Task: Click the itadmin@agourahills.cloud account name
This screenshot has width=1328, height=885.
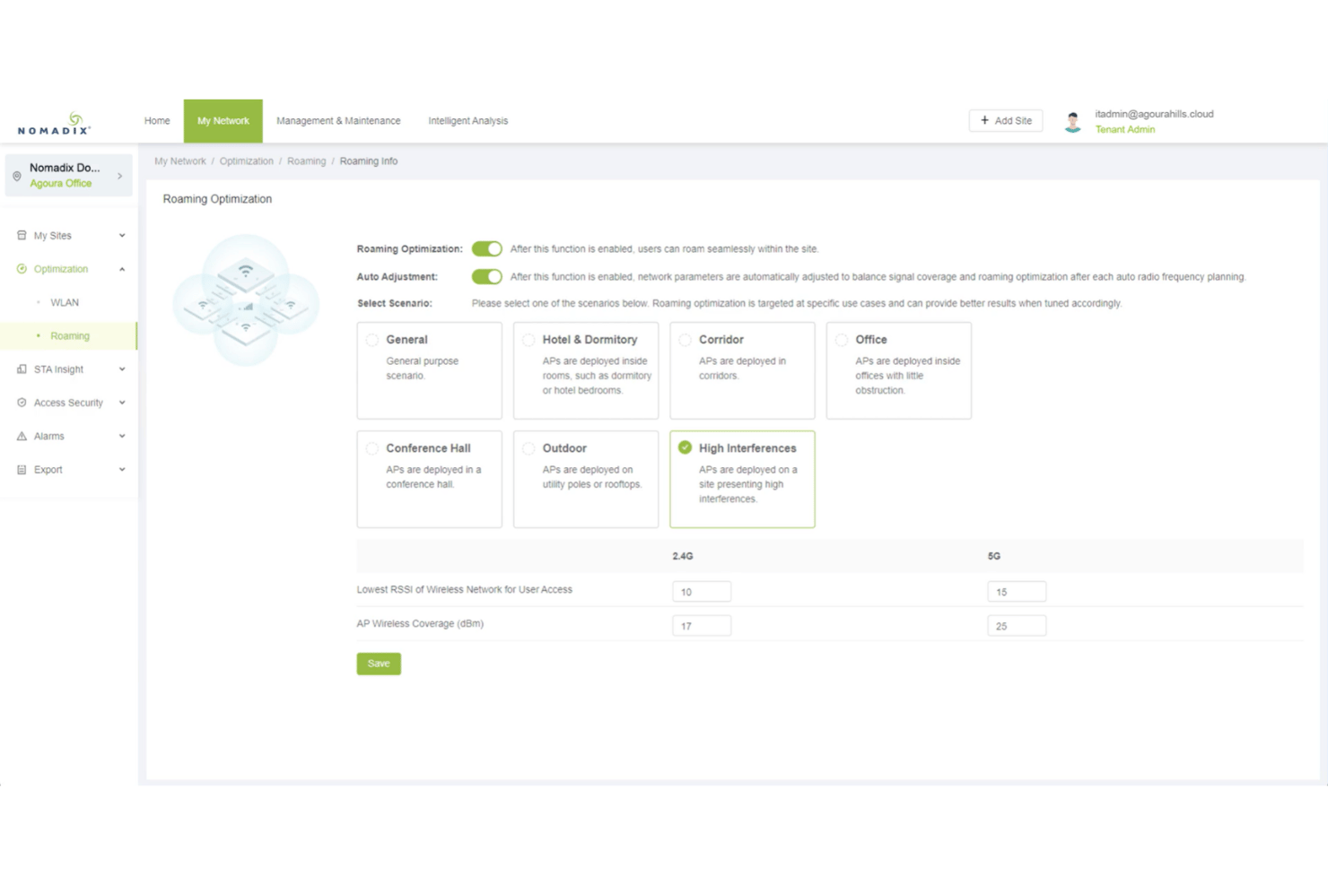Action: pyautogui.click(x=1154, y=114)
